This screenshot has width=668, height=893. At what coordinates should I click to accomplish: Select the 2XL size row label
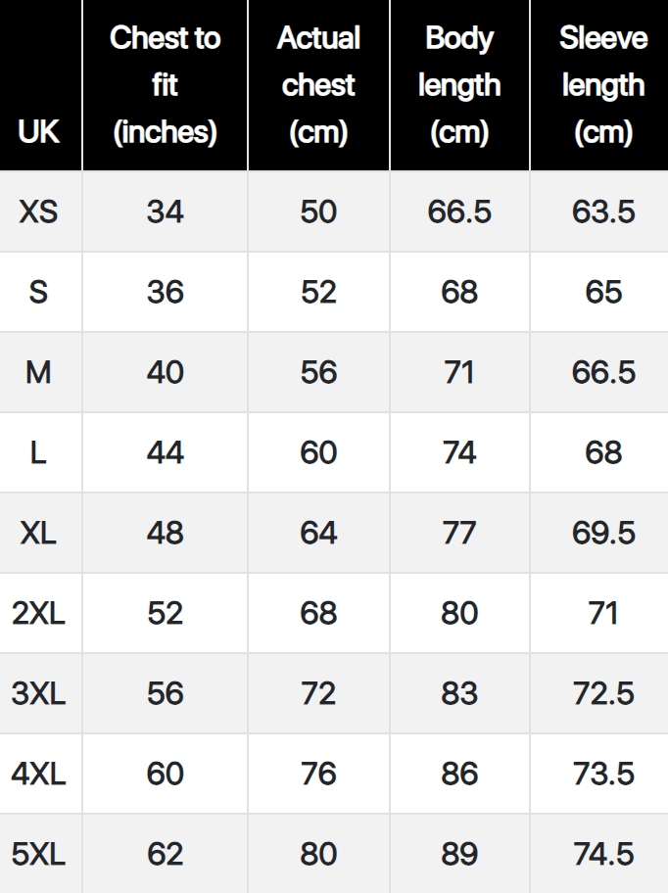tap(38, 613)
